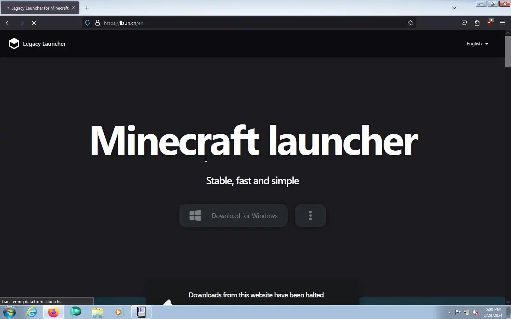The image size is (511, 319).
Task: Click the green round taskbar app icon
Action: pos(76,312)
